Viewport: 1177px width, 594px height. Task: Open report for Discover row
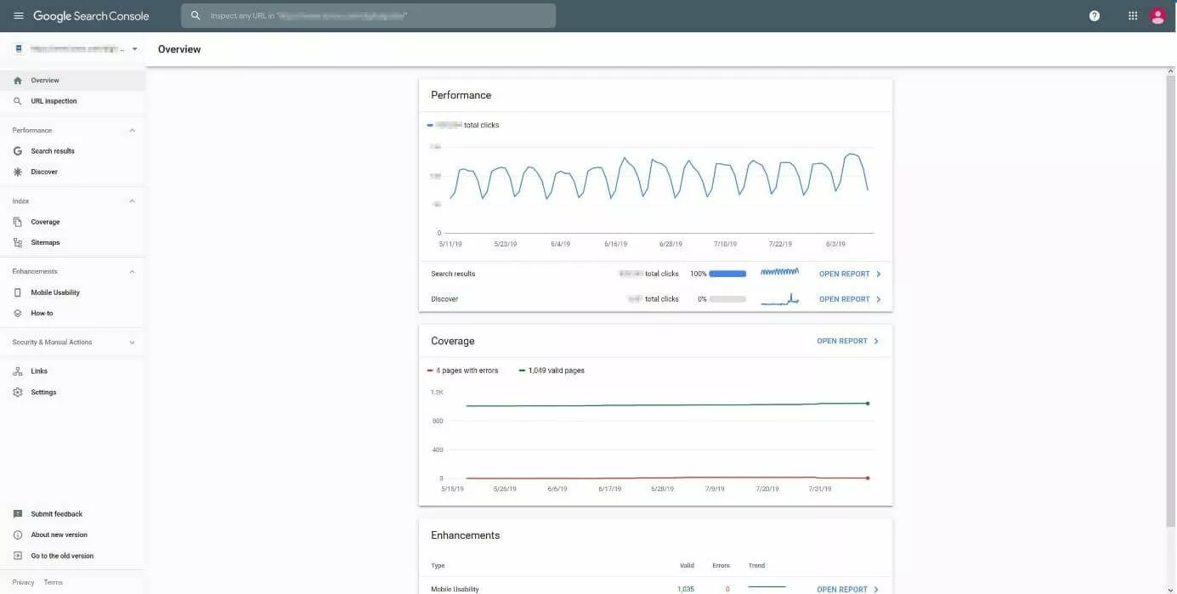click(x=850, y=299)
